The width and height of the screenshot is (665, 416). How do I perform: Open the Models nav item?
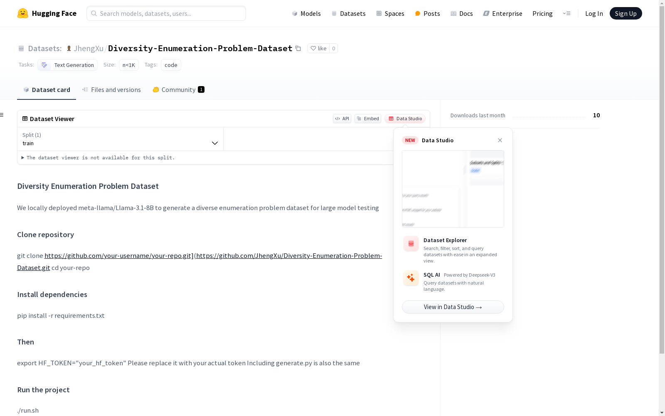(306, 13)
